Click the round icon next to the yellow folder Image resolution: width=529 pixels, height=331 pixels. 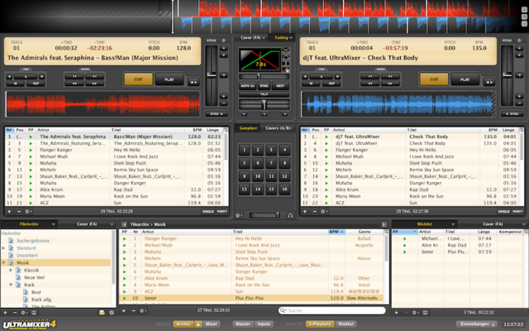coord(112,313)
